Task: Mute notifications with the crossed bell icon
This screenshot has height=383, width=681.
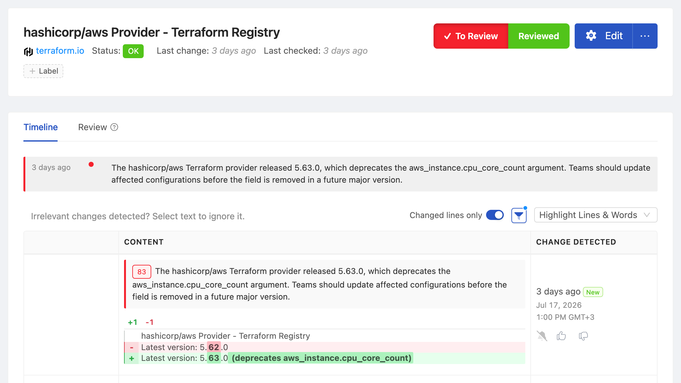Action: coord(542,336)
